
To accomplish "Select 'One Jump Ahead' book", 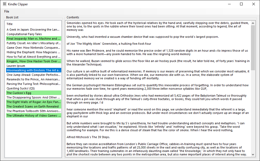I will point(34,75).
